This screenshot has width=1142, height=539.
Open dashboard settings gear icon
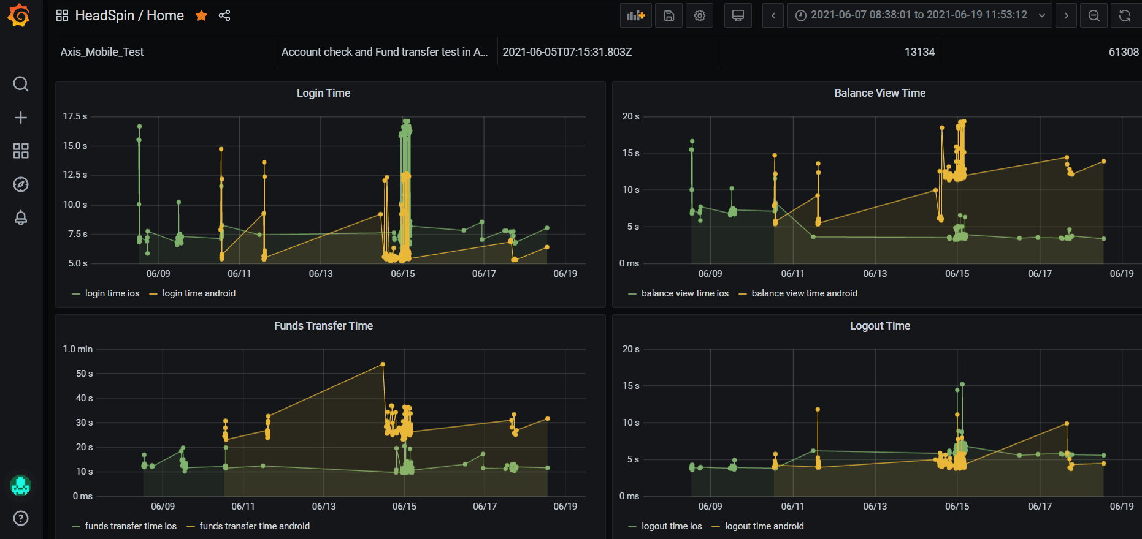pyautogui.click(x=700, y=15)
